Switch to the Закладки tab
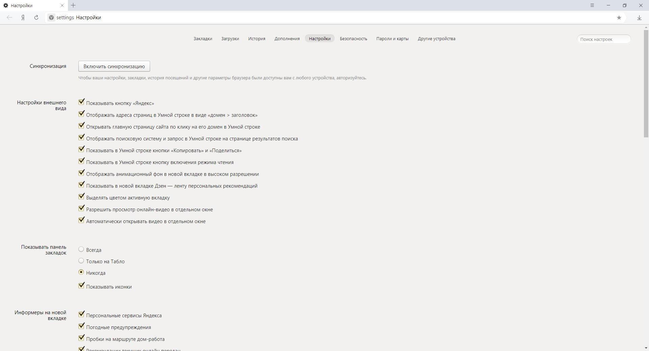This screenshot has width=649, height=351. coord(203,38)
